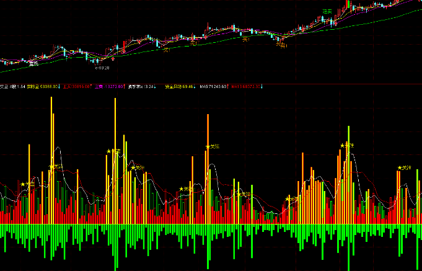Click the leftmost ★关注 star marker
Image resolution: width=422 pixels, height=271 pixels.
[27, 184]
